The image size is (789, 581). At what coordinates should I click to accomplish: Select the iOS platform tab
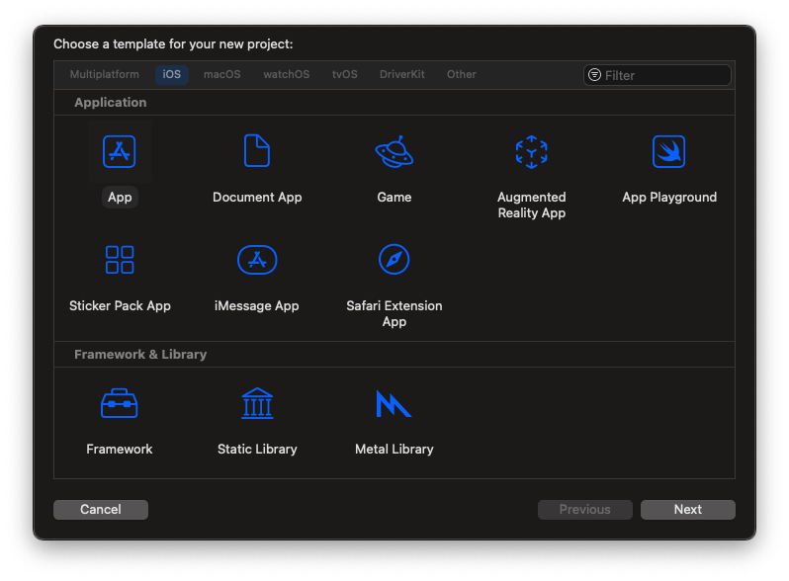point(172,74)
